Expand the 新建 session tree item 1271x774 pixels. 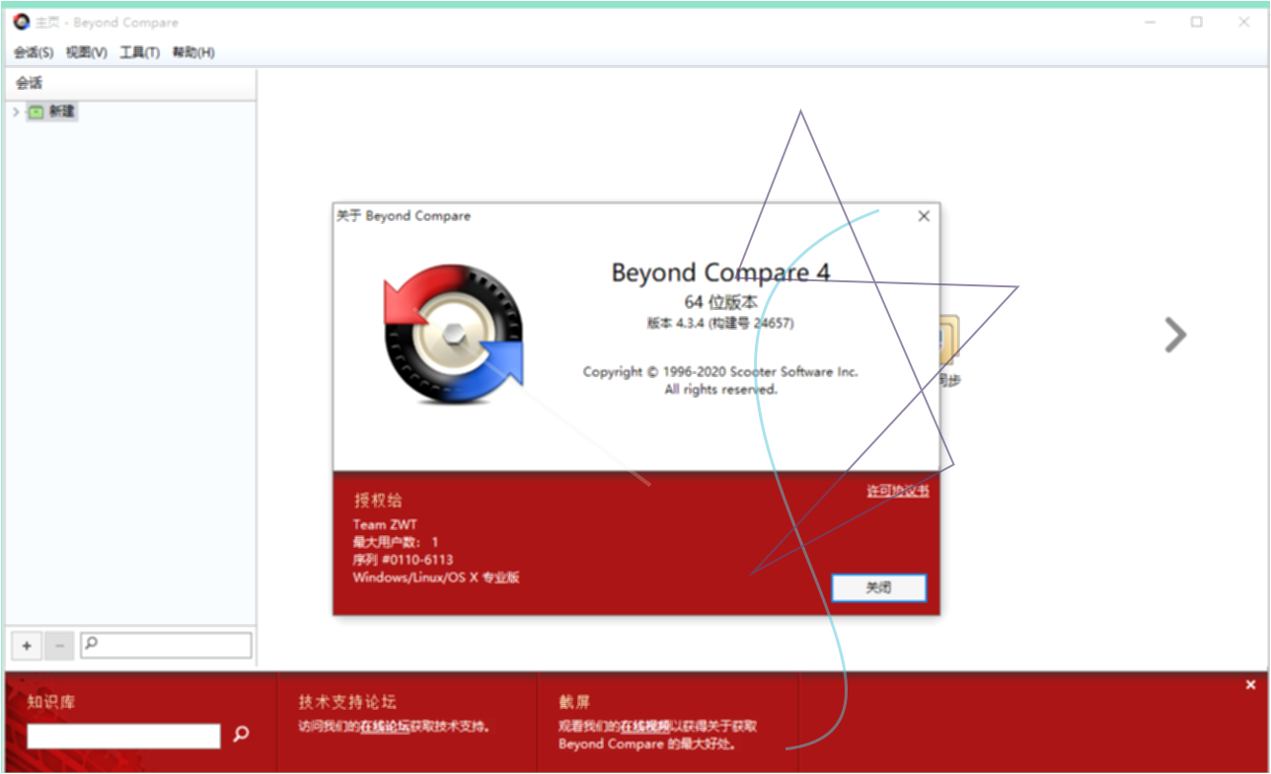tap(15, 112)
